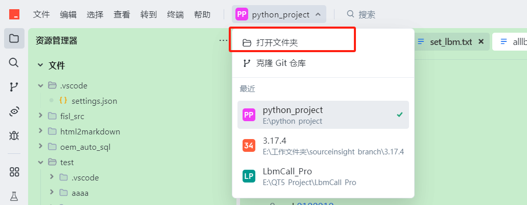527x205 pixels.
Task: Open the Search icon in activity bar
Action: click(x=14, y=63)
